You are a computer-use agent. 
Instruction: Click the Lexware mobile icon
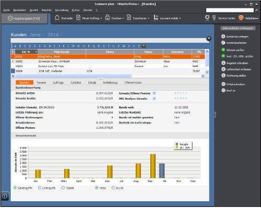156,18
